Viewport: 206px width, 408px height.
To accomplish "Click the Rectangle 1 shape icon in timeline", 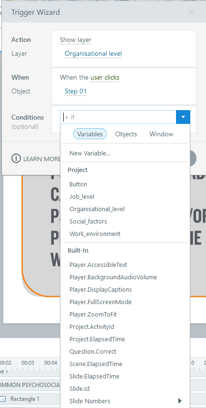I will [3, 398].
